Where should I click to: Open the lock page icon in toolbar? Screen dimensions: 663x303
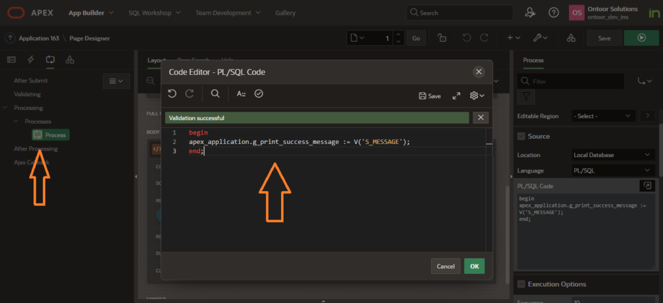(x=442, y=38)
